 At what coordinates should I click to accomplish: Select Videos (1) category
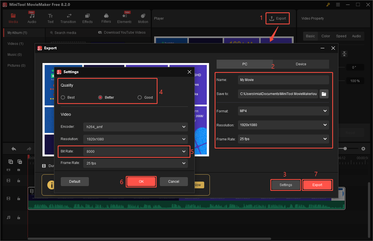15,44
